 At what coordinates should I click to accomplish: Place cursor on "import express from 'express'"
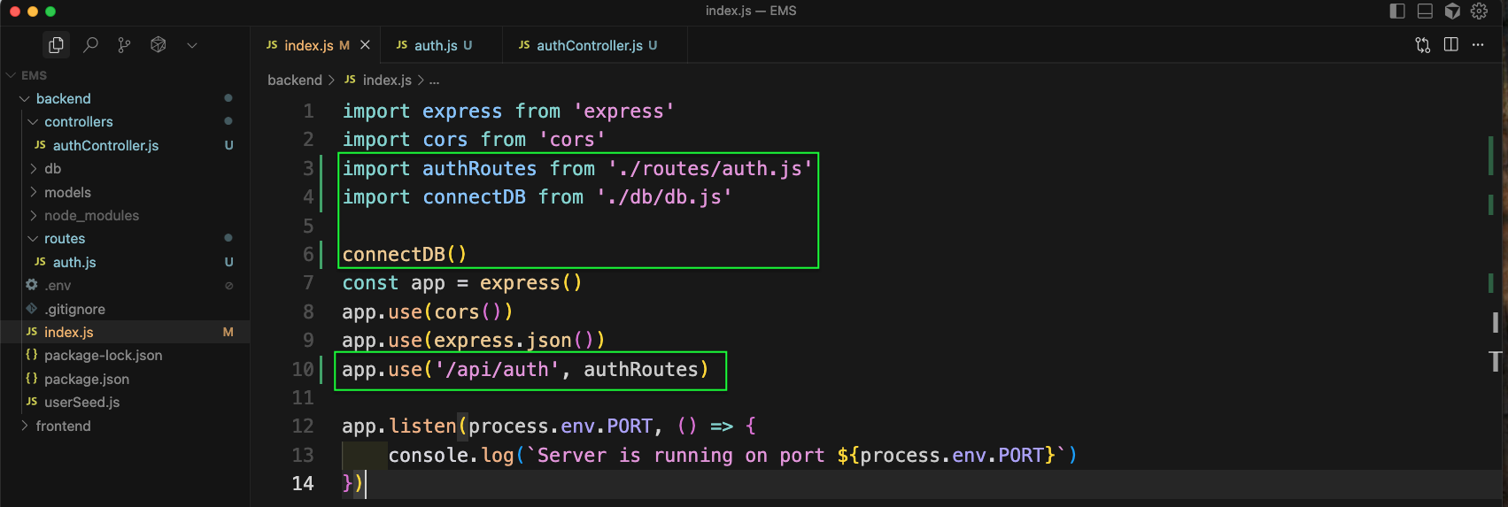pos(508,111)
